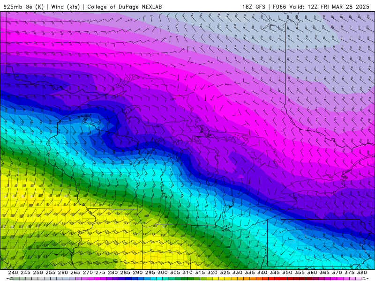Click the 290 value on the color scale

coord(137,273)
